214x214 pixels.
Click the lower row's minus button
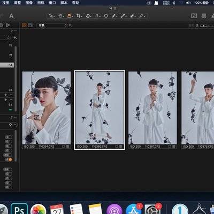tap(11, 100)
